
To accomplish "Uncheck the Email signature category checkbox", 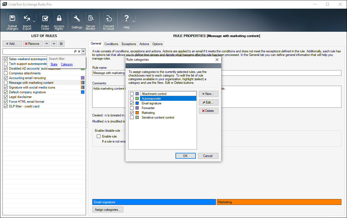I will tap(132, 103).
